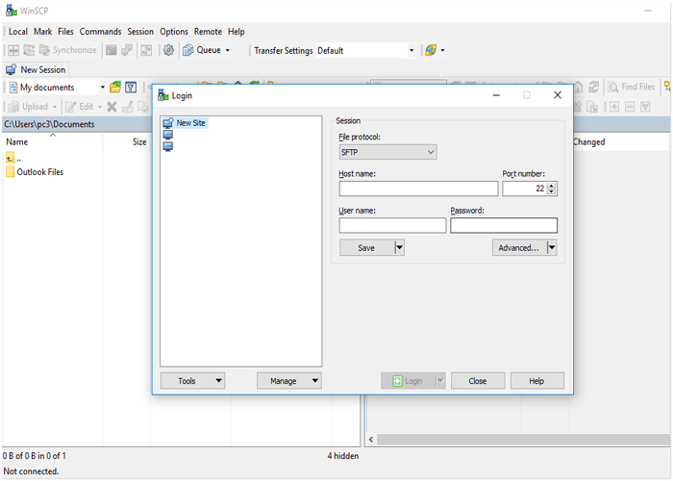673x481 pixels.
Task: Select New Site in the Login tree
Action: (185, 123)
